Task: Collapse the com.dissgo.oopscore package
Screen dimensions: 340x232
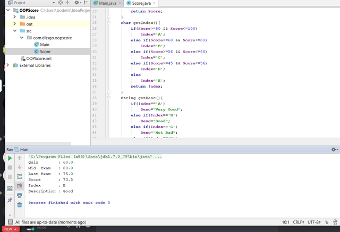Action: coord(22,38)
